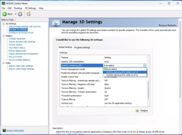Screen dimensions: 182x135
Task: Go to the Home icon in toolbar
Action: coord(29,14)
